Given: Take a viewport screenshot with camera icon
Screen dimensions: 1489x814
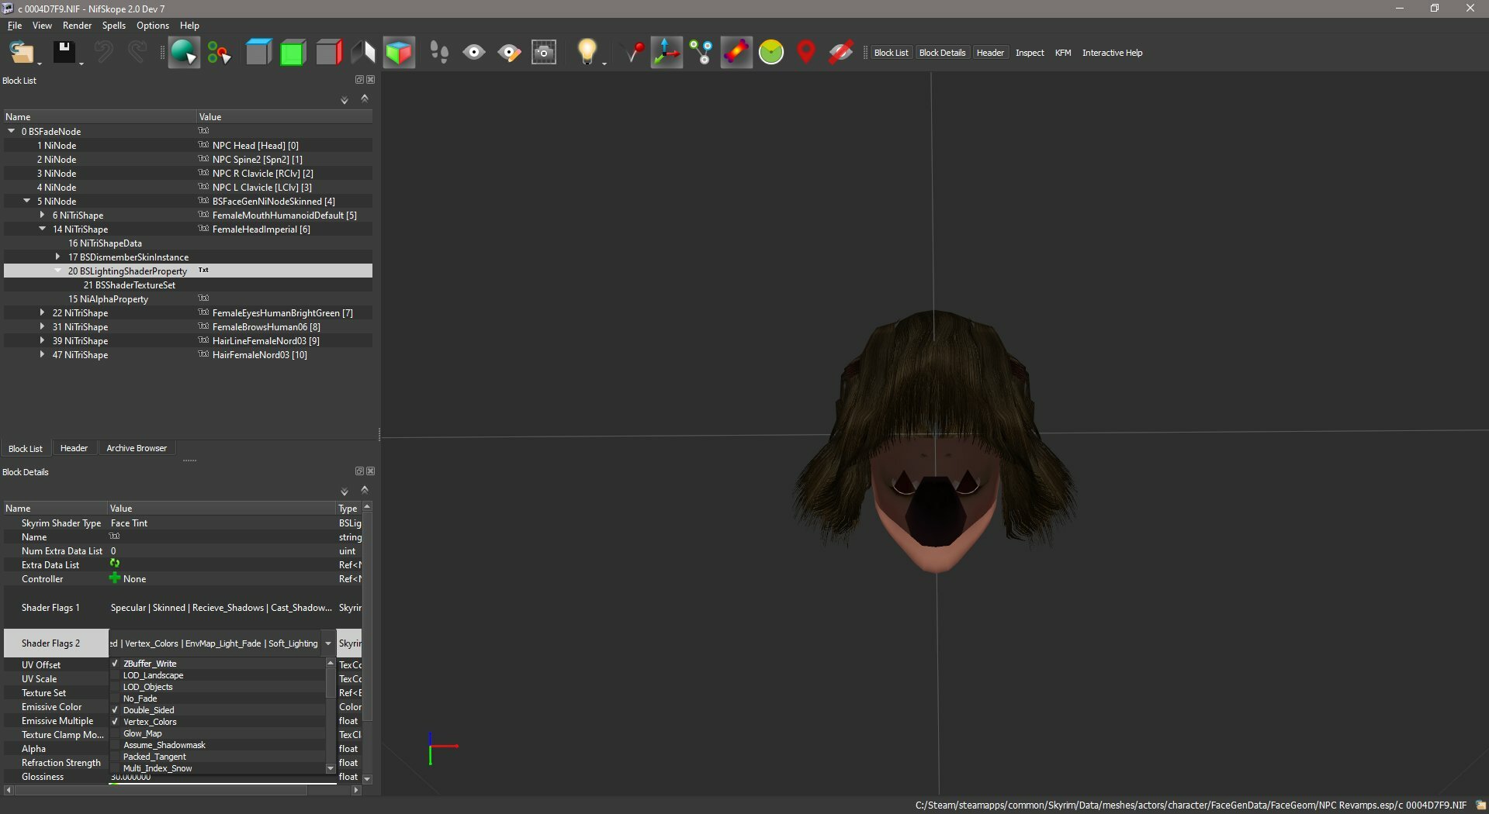Looking at the screenshot, I should 544,53.
